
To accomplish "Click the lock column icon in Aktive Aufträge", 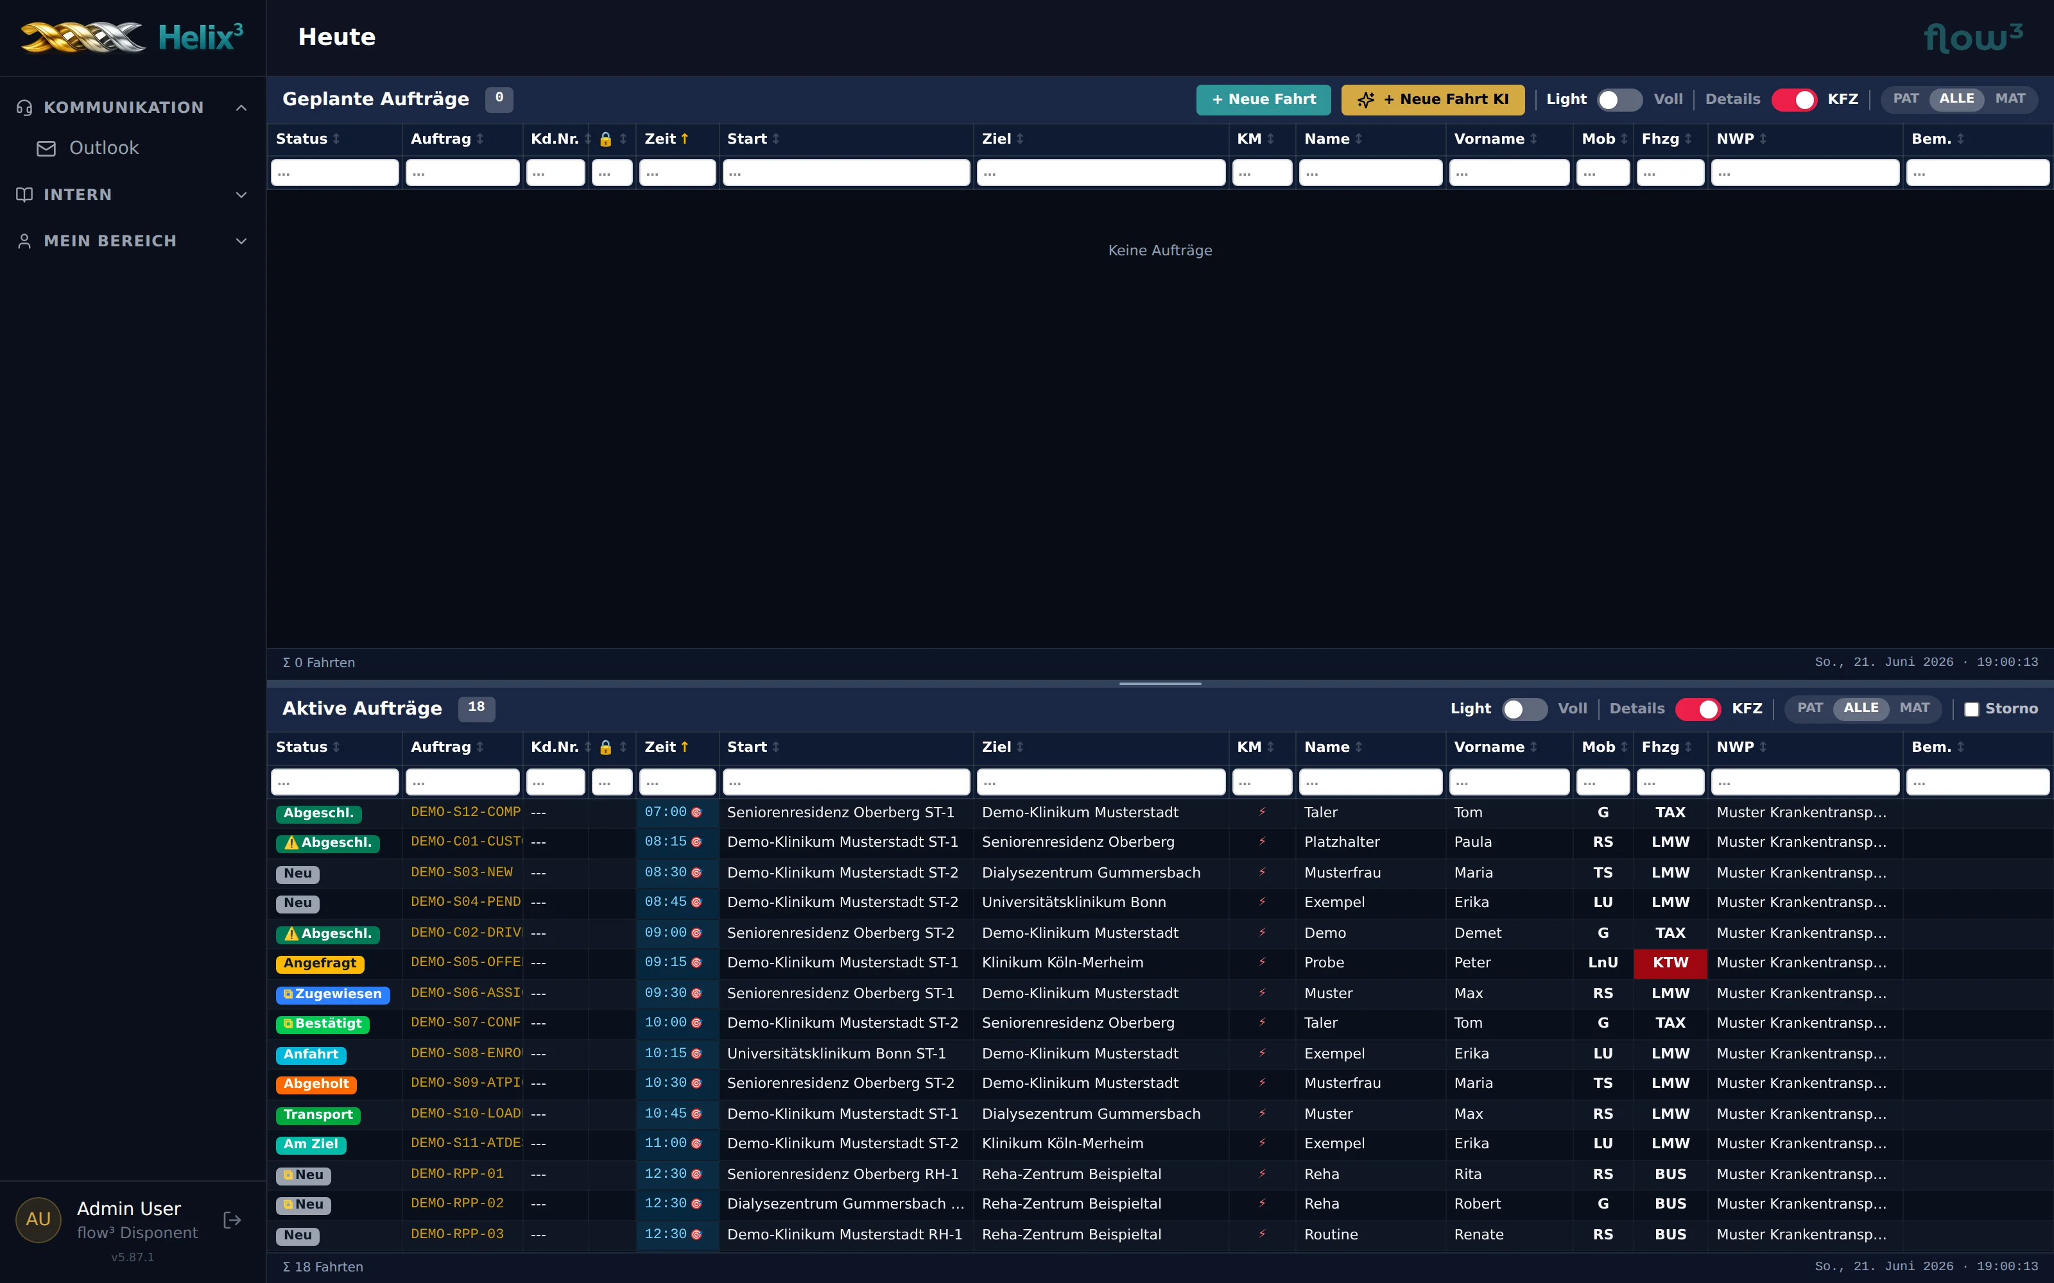I will (x=605, y=747).
